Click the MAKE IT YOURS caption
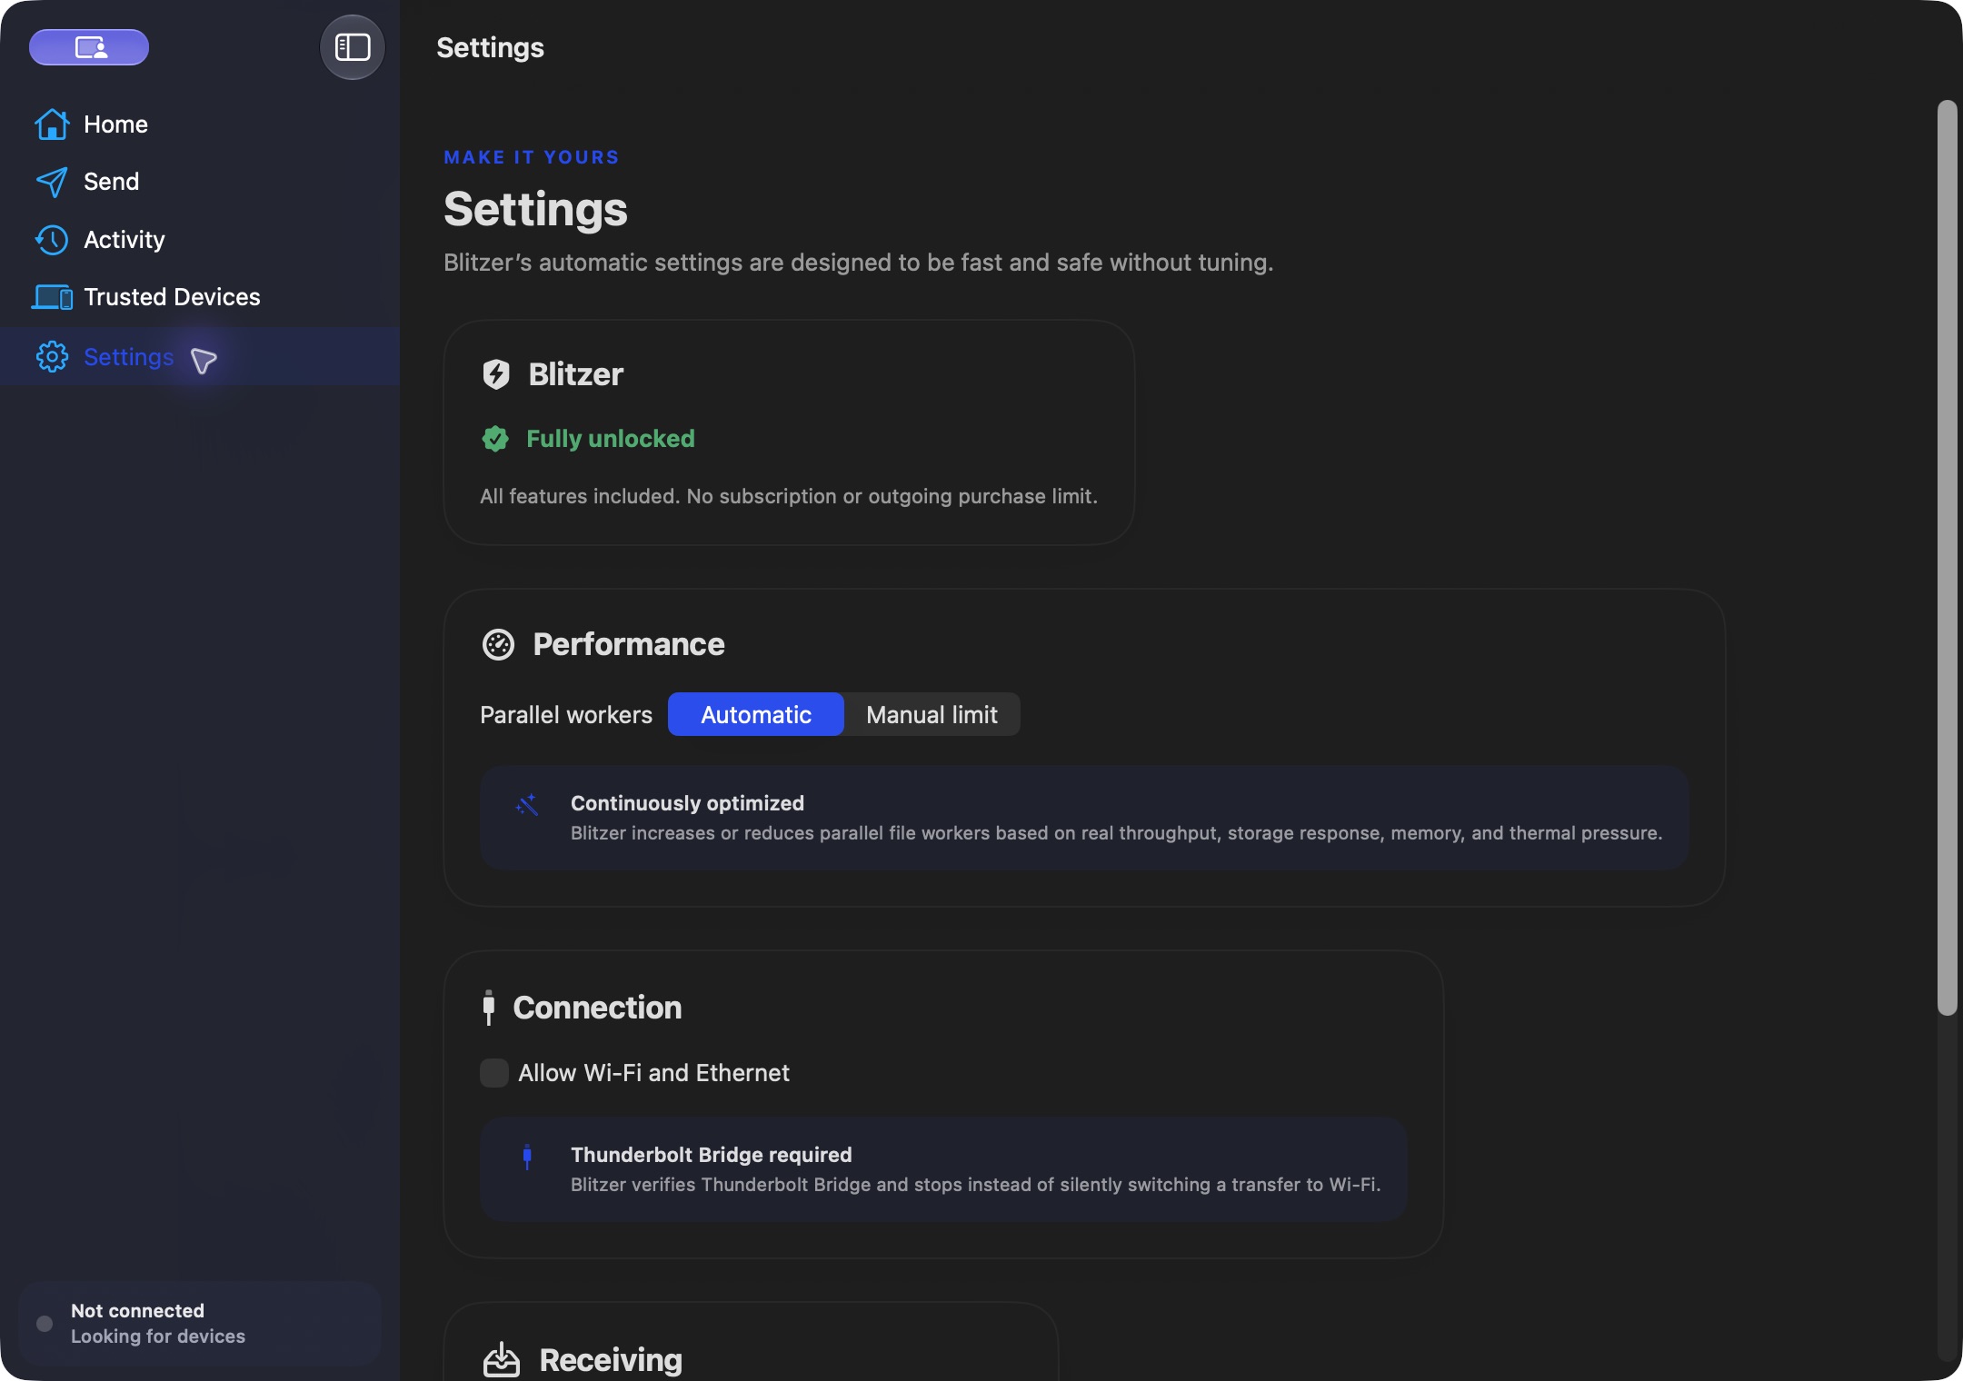 [532, 157]
